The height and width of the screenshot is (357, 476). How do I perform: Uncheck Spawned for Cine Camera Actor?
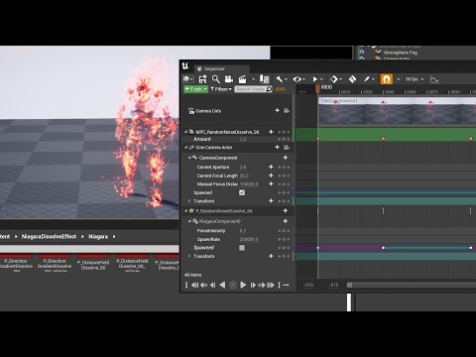point(242,192)
